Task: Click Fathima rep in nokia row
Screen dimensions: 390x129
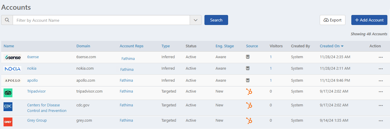Action: pos(127,70)
